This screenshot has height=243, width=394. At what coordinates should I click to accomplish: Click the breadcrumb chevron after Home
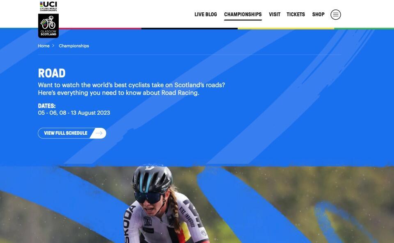[53, 45]
